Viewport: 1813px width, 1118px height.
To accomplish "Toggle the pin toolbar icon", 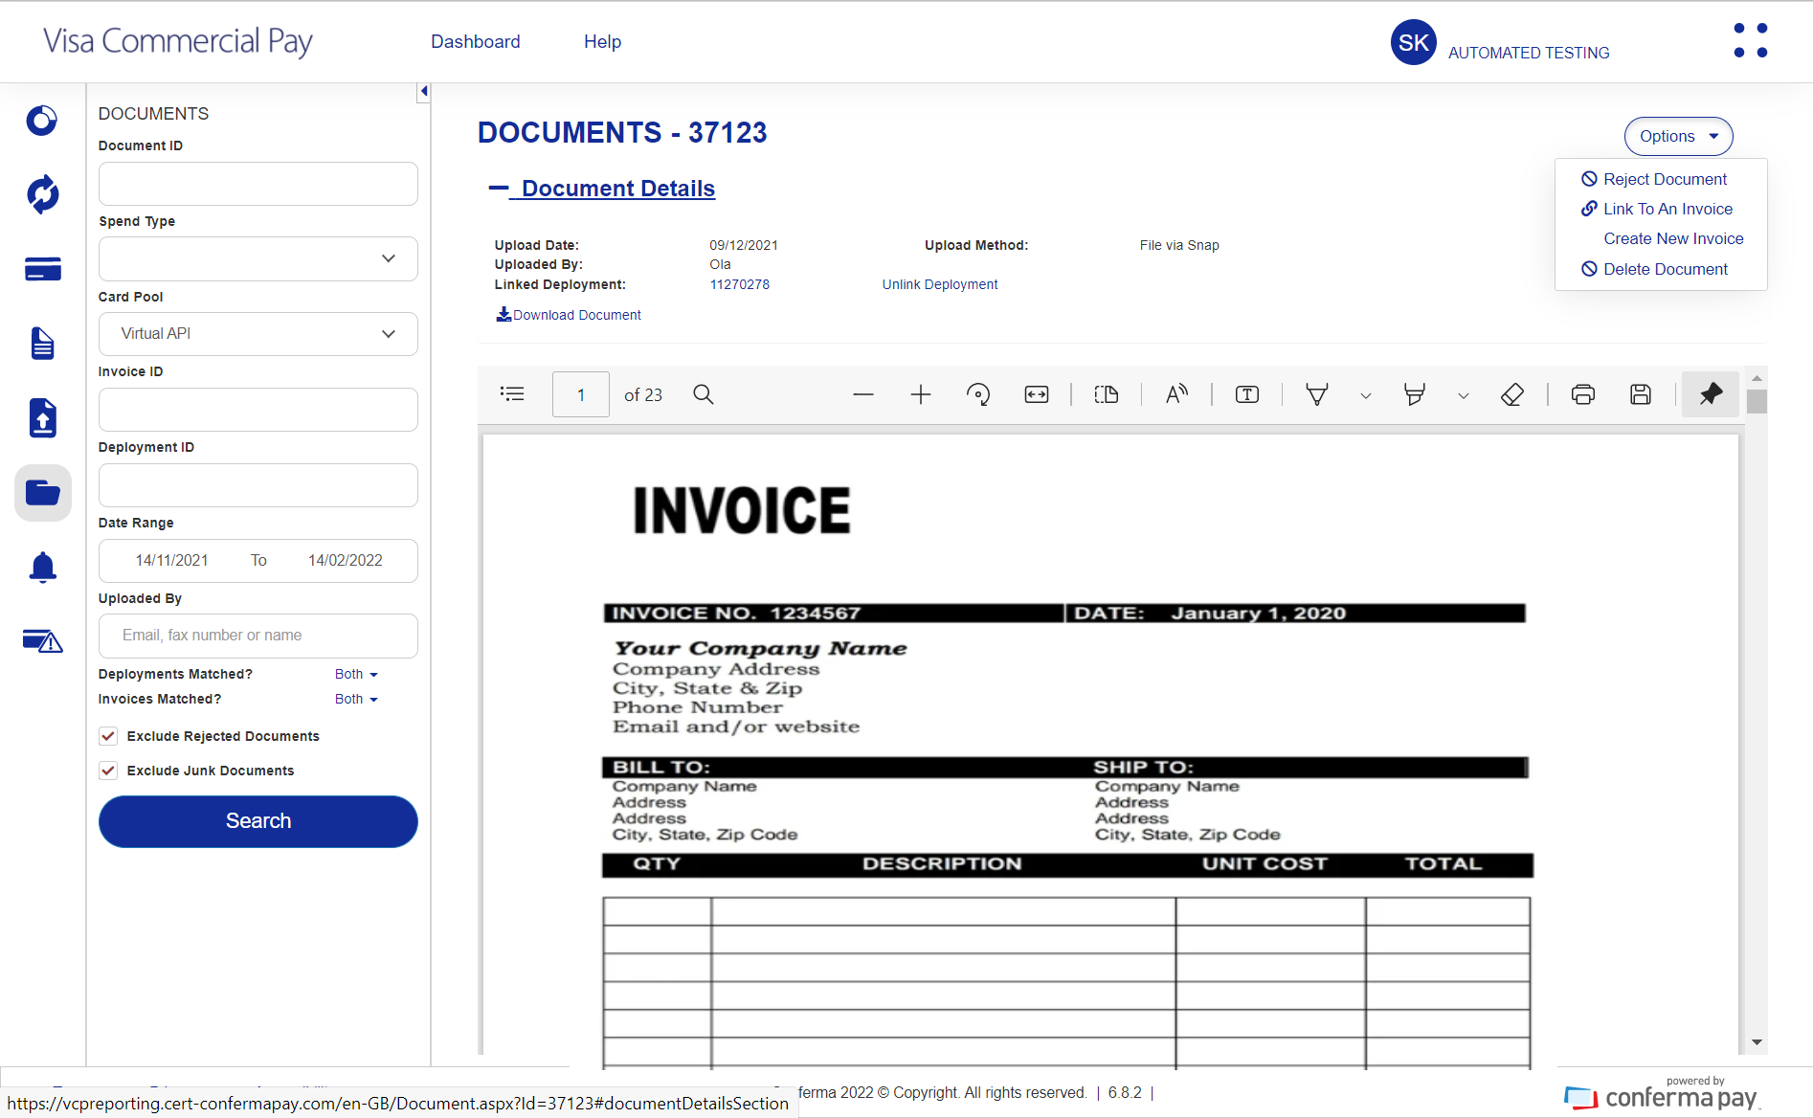I will pyautogui.click(x=1711, y=393).
